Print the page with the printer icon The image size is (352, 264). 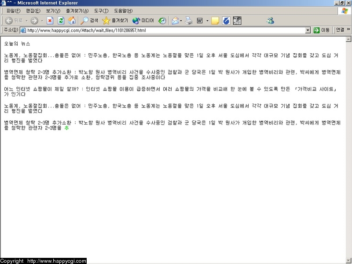click(x=189, y=21)
